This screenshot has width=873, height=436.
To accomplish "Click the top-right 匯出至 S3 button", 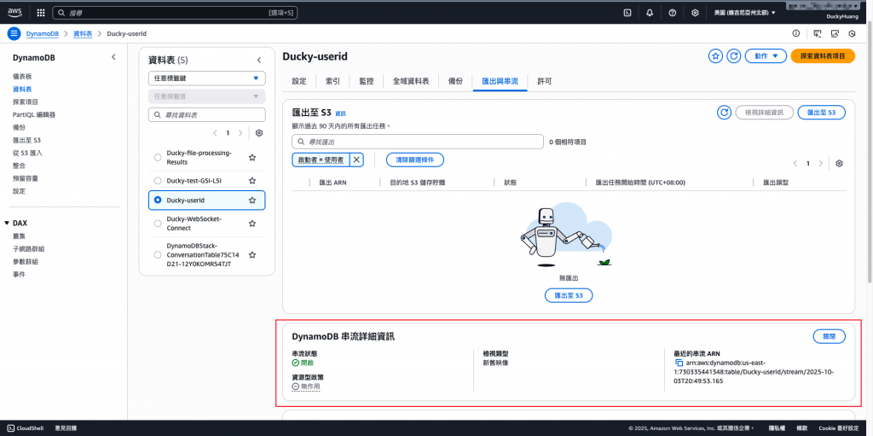I will point(821,113).
